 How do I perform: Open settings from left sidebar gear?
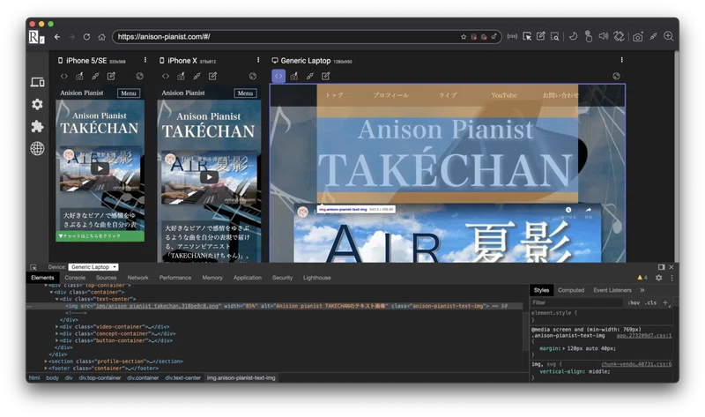37,104
